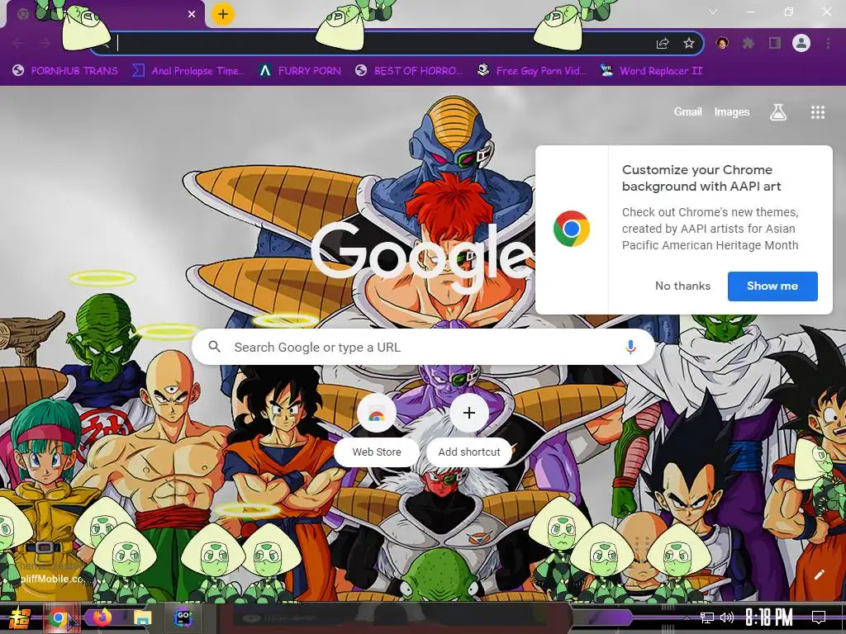
Task: Open the Google apps grid
Action: pyautogui.click(x=818, y=112)
